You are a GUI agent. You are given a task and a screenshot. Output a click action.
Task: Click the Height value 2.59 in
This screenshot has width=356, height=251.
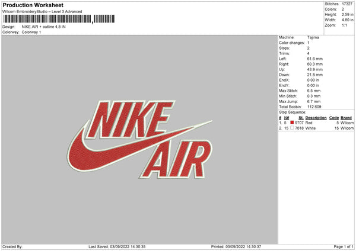point(347,14)
